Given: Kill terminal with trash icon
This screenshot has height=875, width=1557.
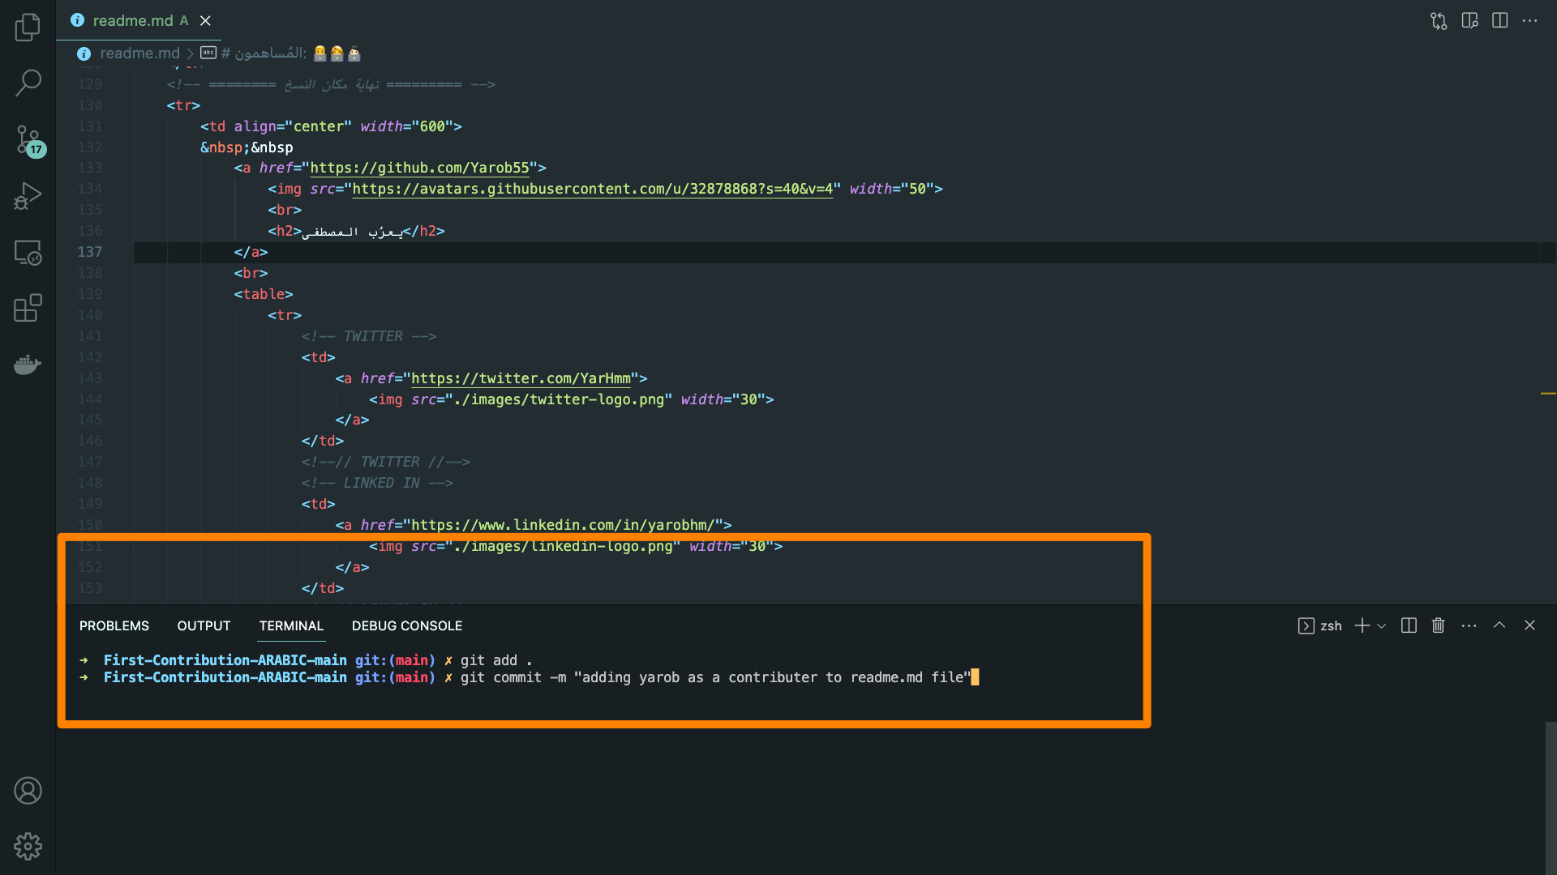Looking at the screenshot, I should [1438, 625].
